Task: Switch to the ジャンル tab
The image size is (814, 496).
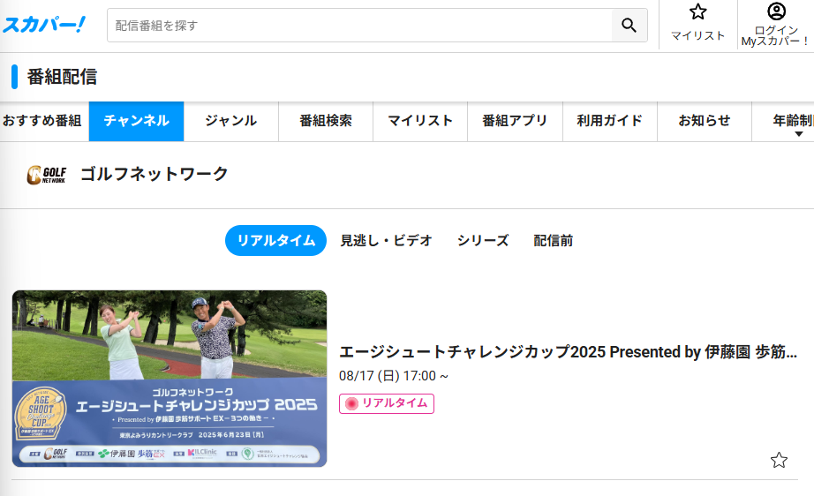Action: 231,121
